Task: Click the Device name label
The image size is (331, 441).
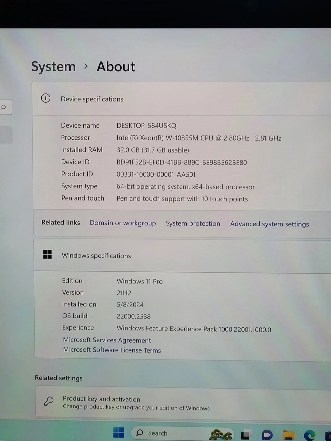Action: (80, 125)
